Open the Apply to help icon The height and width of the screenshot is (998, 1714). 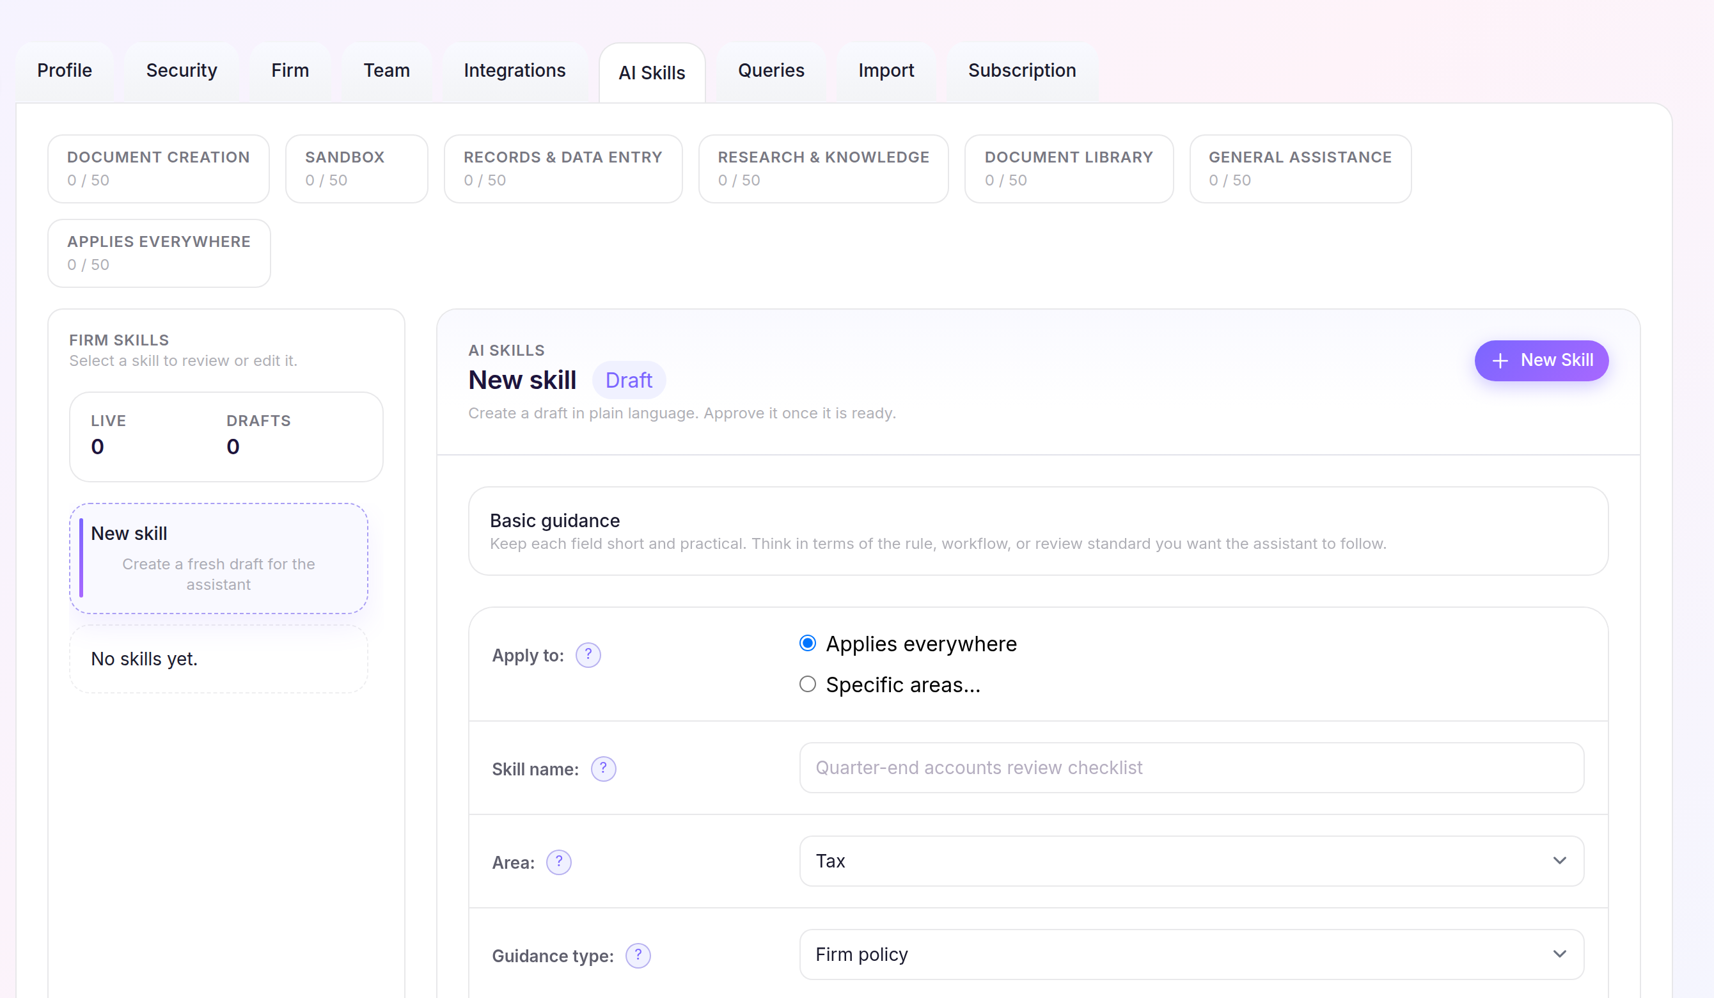pyautogui.click(x=588, y=655)
